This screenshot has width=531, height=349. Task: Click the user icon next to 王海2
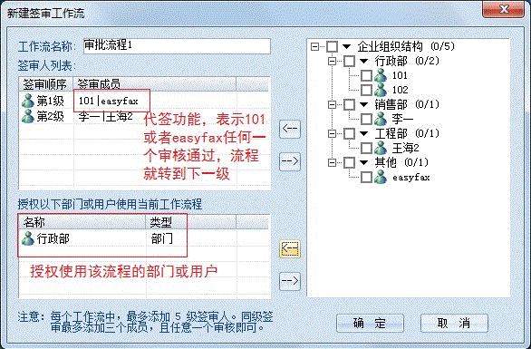pyautogui.click(x=381, y=148)
